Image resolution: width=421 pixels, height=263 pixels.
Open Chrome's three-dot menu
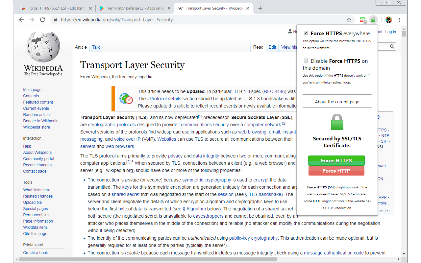click(x=400, y=20)
